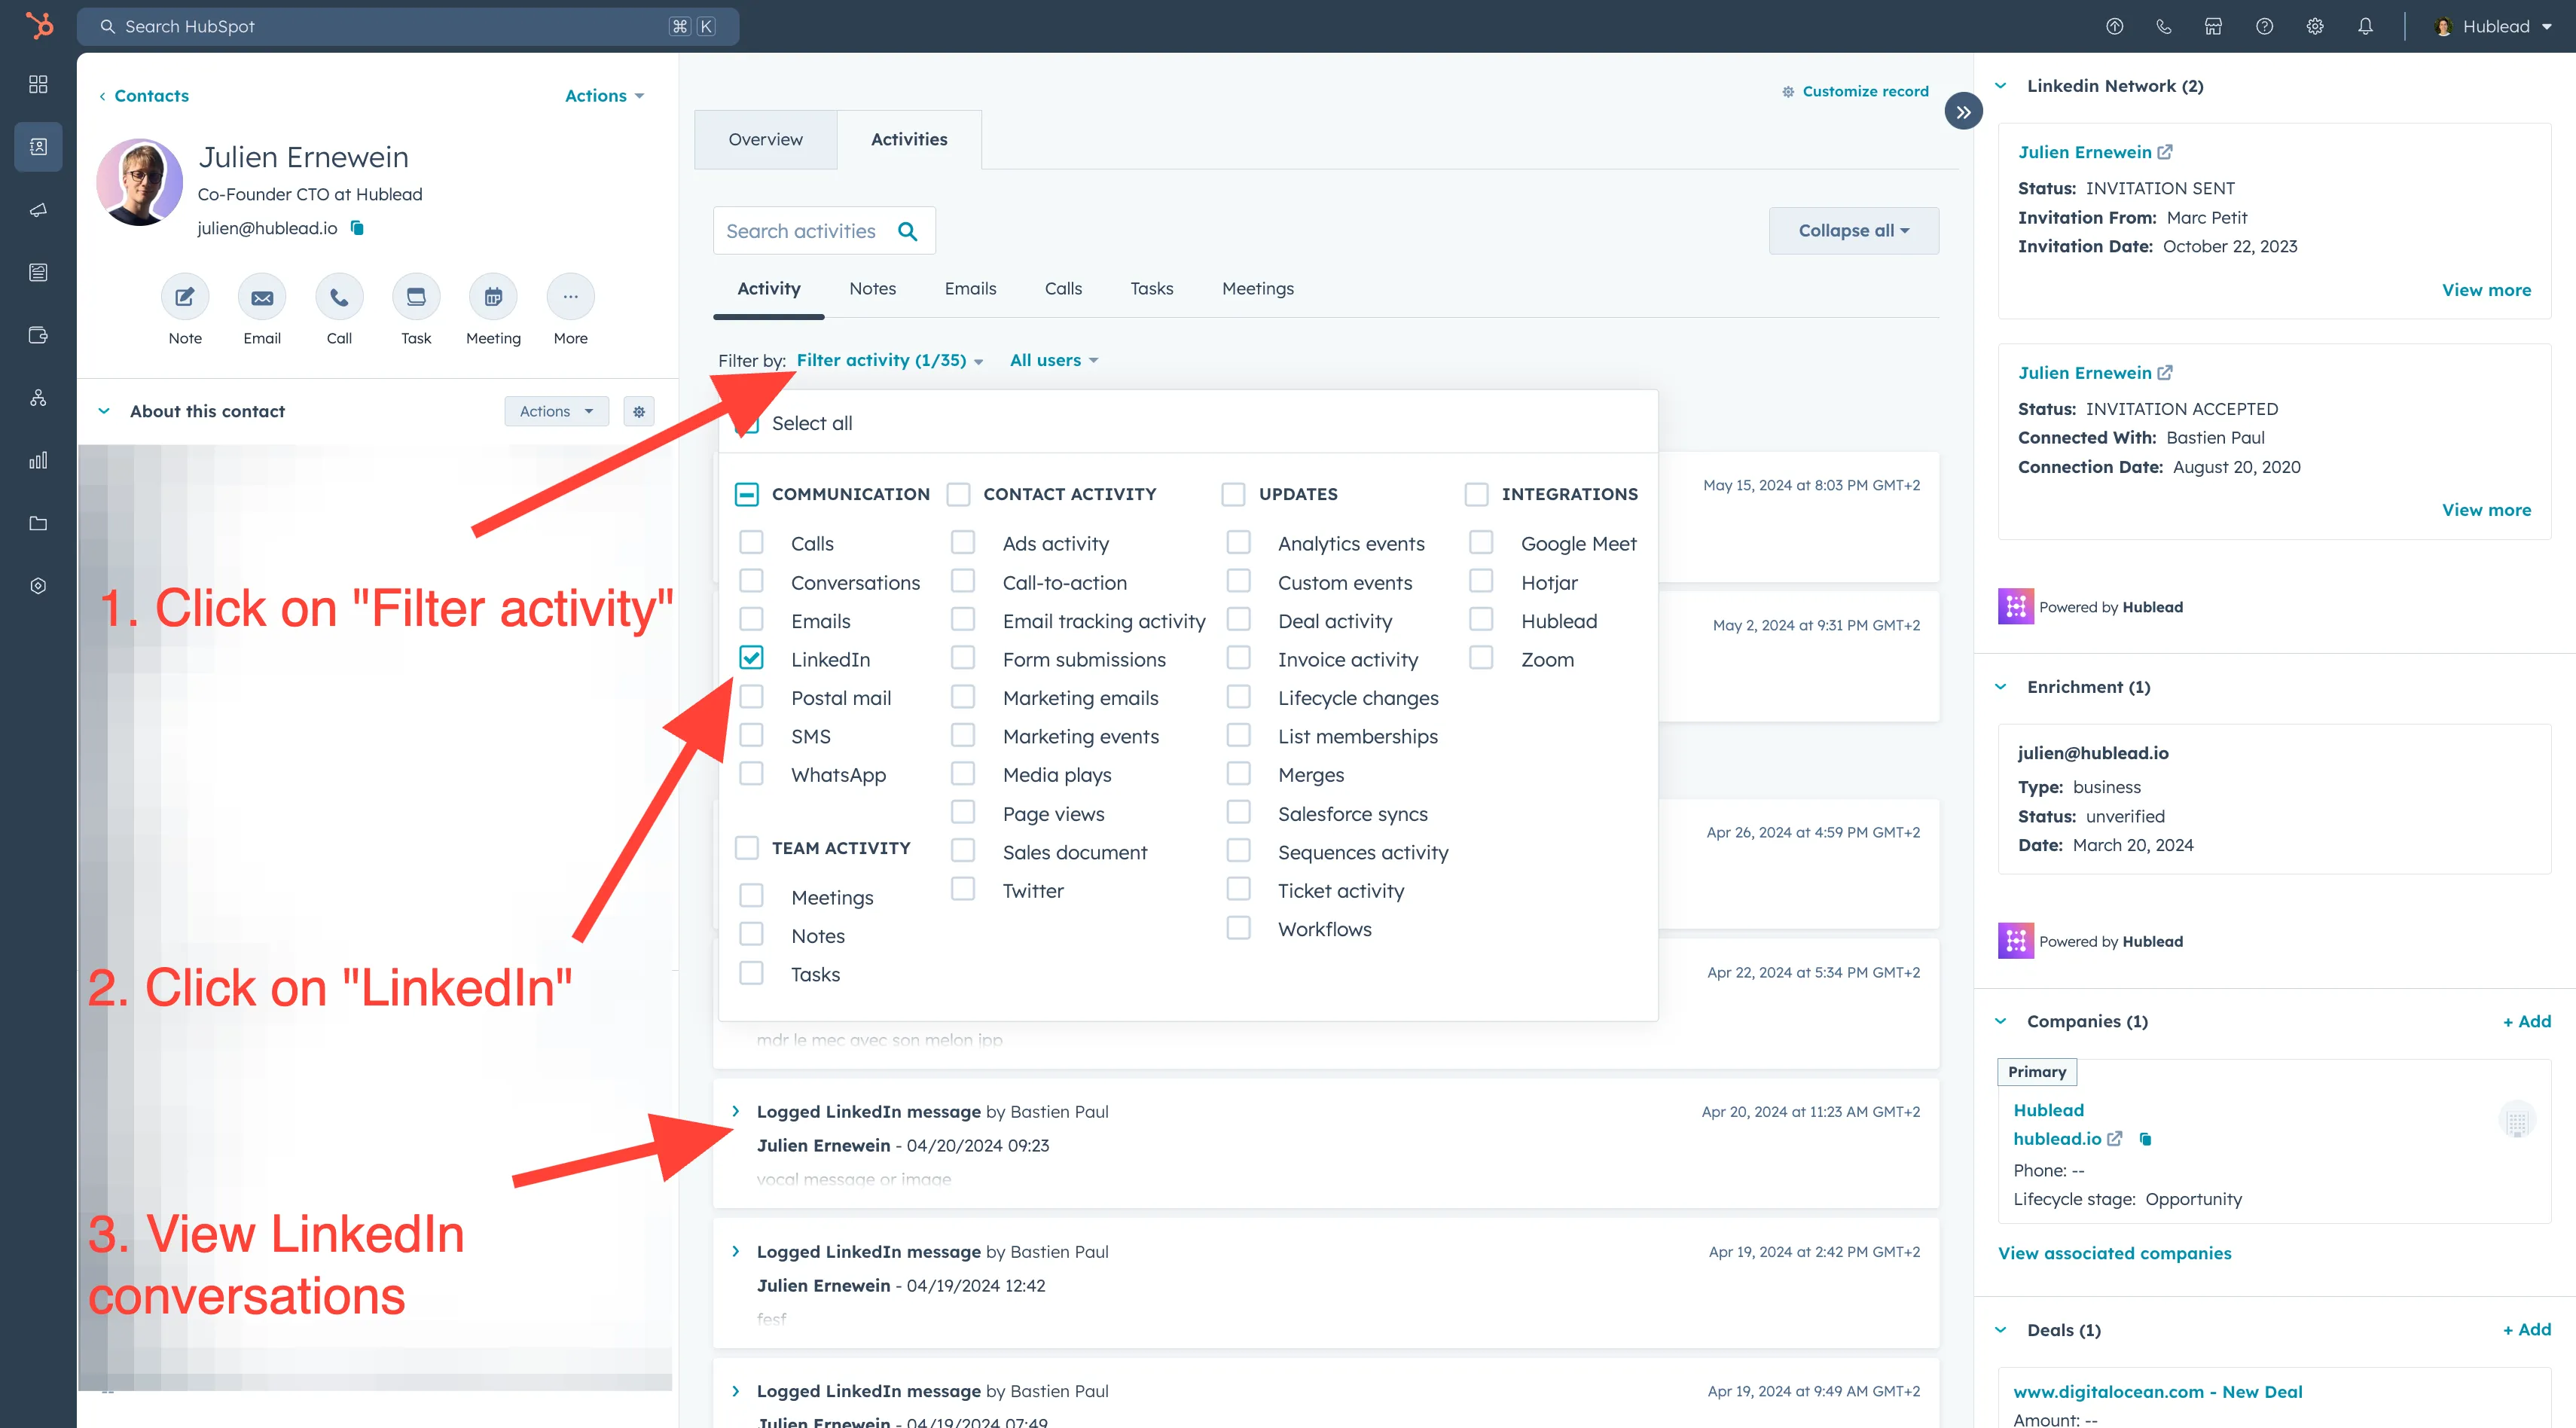The width and height of the screenshot is (2576, 1428).
Task: Go back to Contacts list
Action: pyautogui.click(x=144, y=96)
